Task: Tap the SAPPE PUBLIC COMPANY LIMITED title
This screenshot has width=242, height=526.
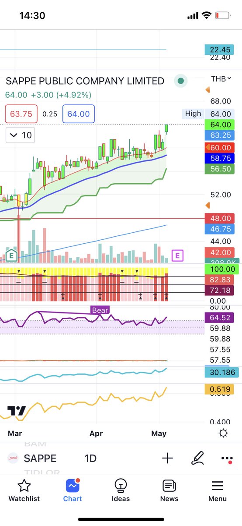Action: pyautogui.click(x=85, y=81)
